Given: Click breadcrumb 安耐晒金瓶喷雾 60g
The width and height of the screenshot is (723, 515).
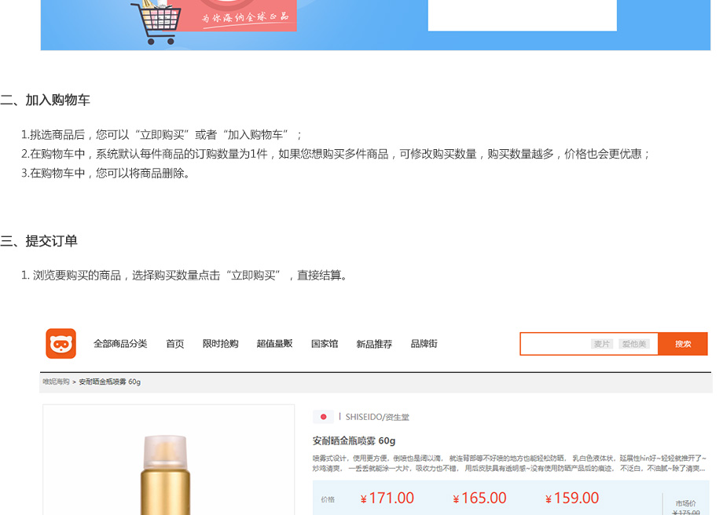Looking at the screenshot, I should coord(110,382).
